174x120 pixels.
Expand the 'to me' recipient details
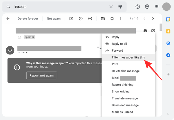pos(27,52)
